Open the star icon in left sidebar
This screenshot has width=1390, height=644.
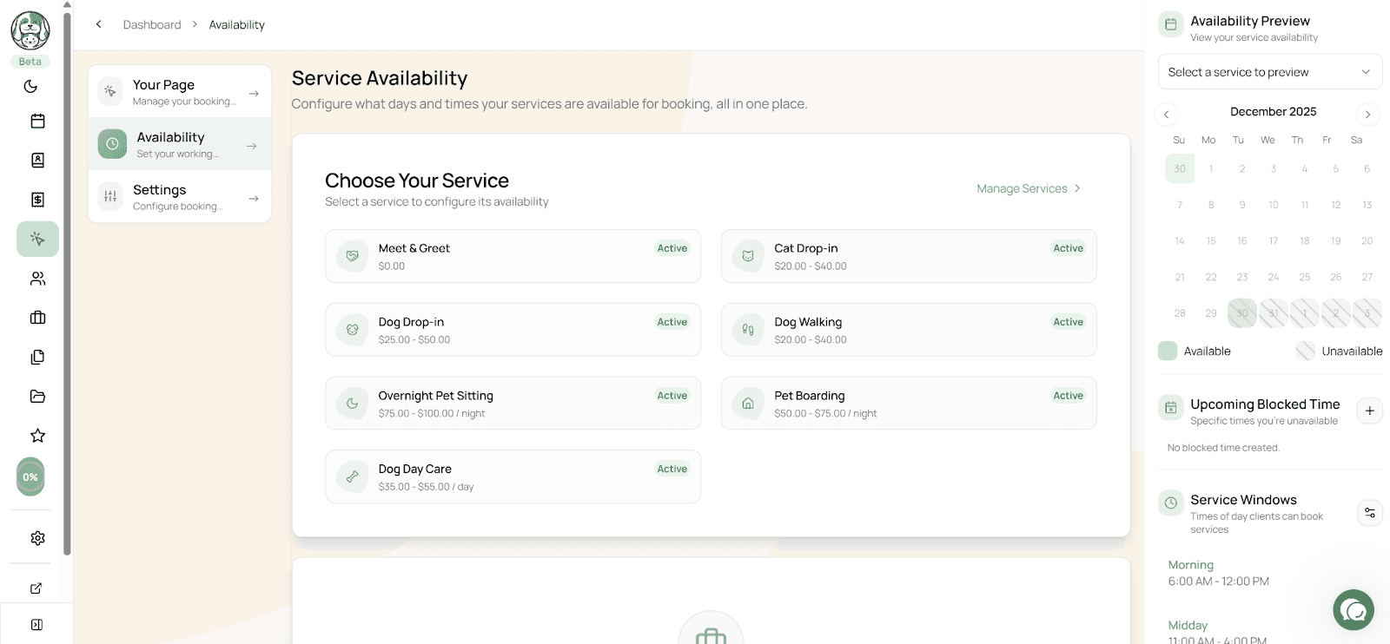tap(37, 436)
